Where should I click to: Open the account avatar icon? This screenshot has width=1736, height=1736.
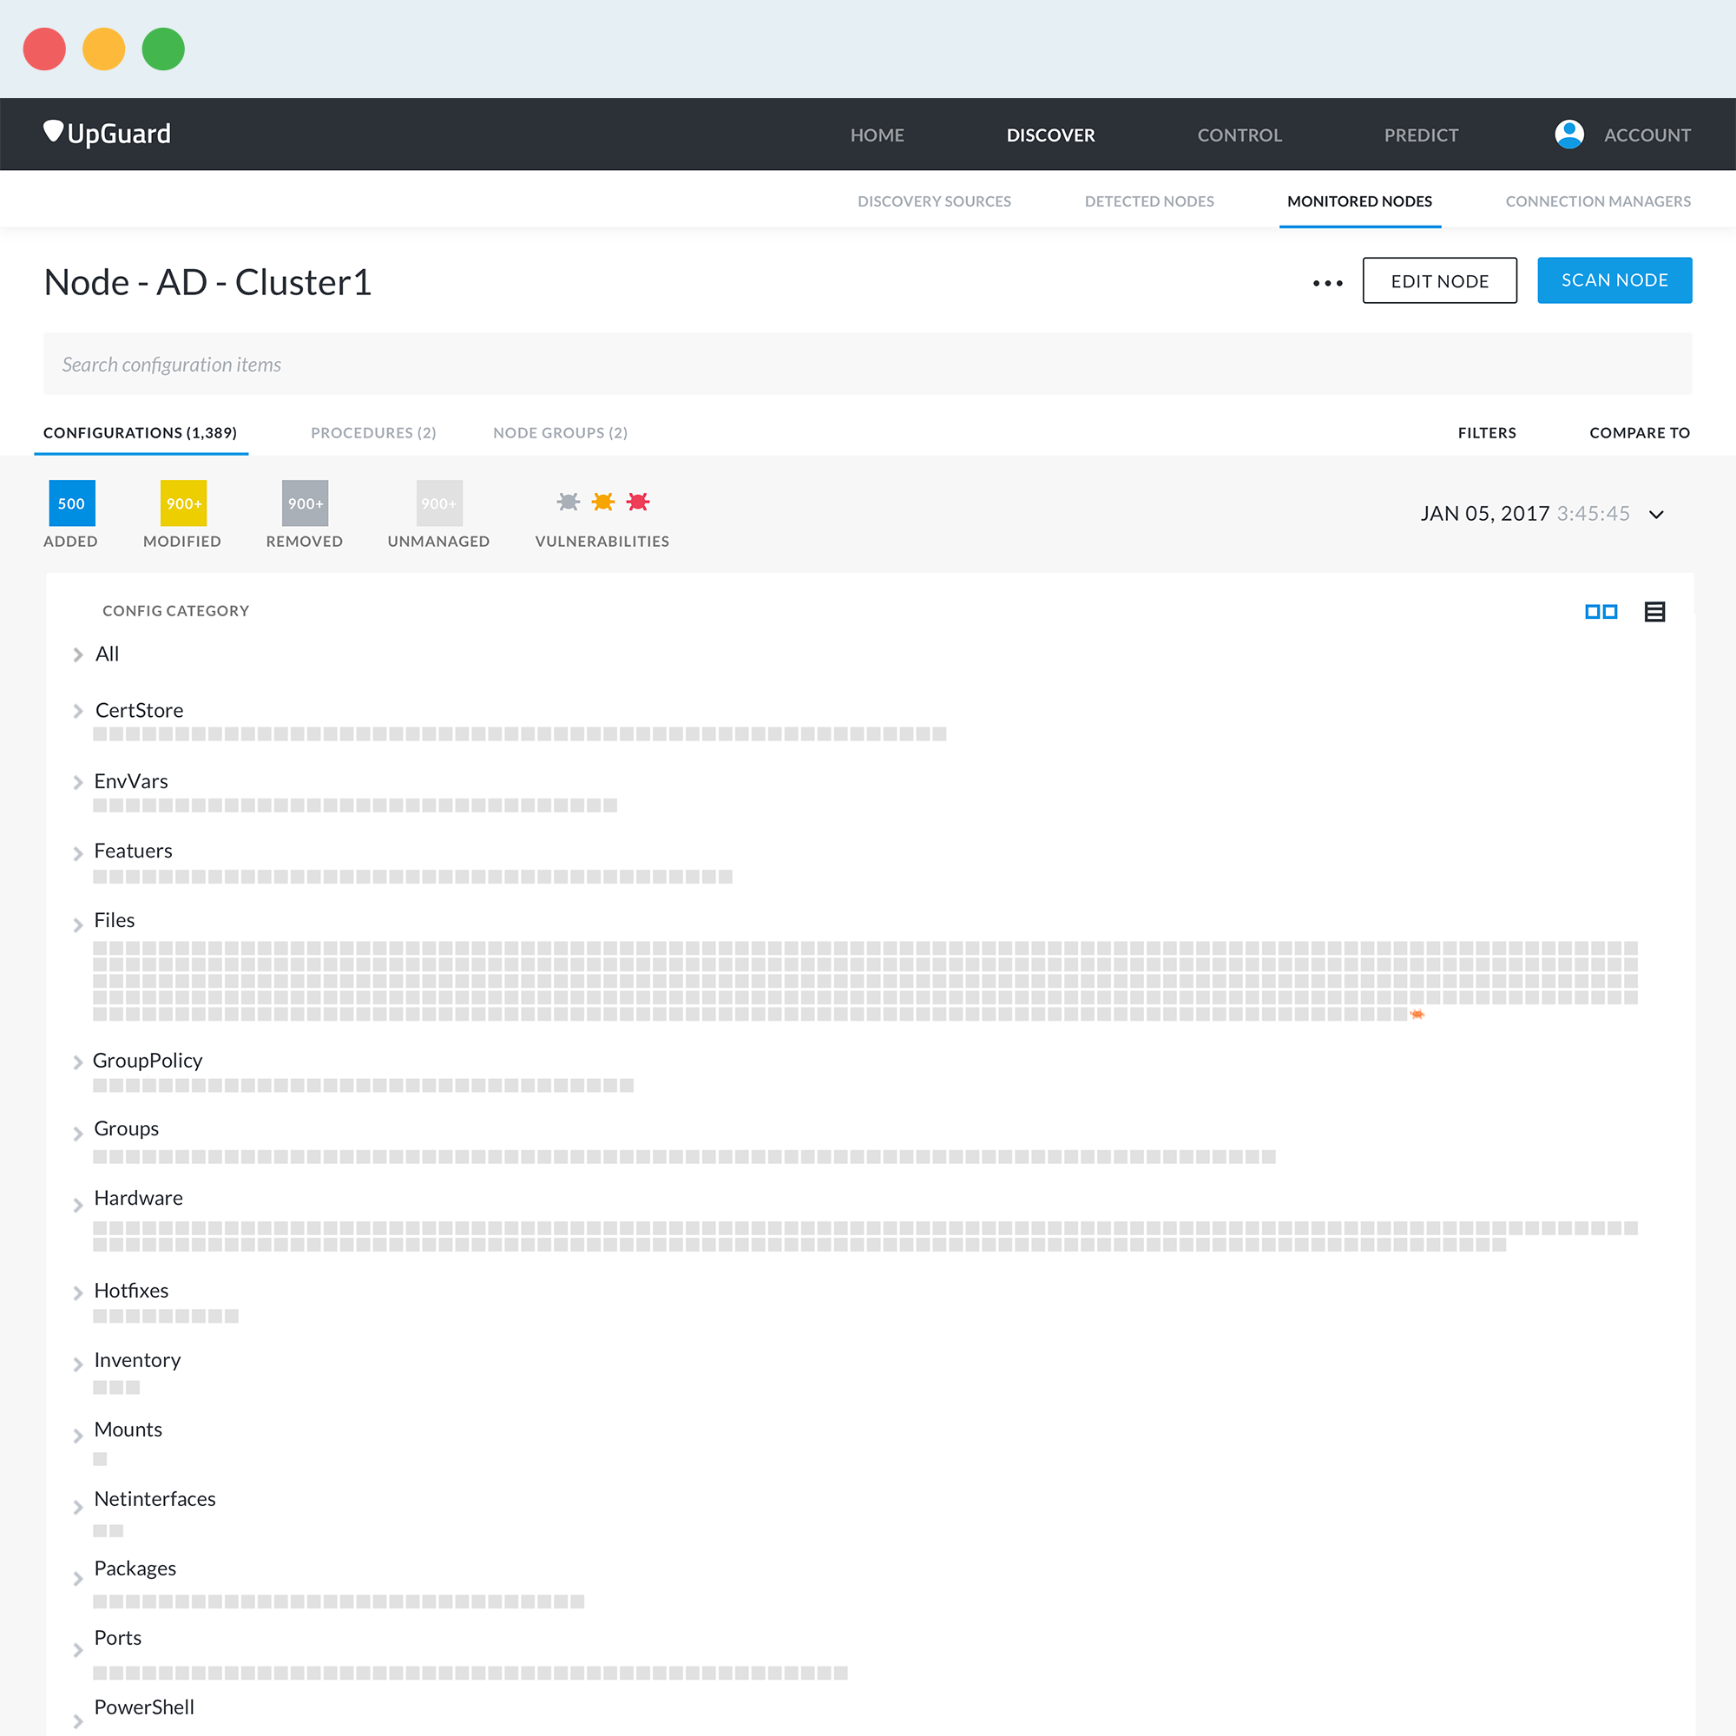click(x=1568, y=134)
